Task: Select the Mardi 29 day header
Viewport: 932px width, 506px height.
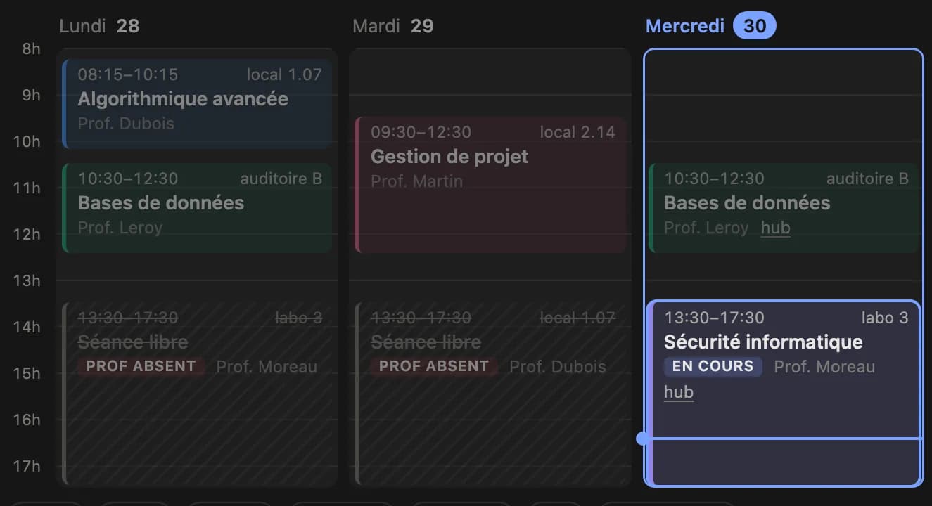Action: [x=393, y=27]
